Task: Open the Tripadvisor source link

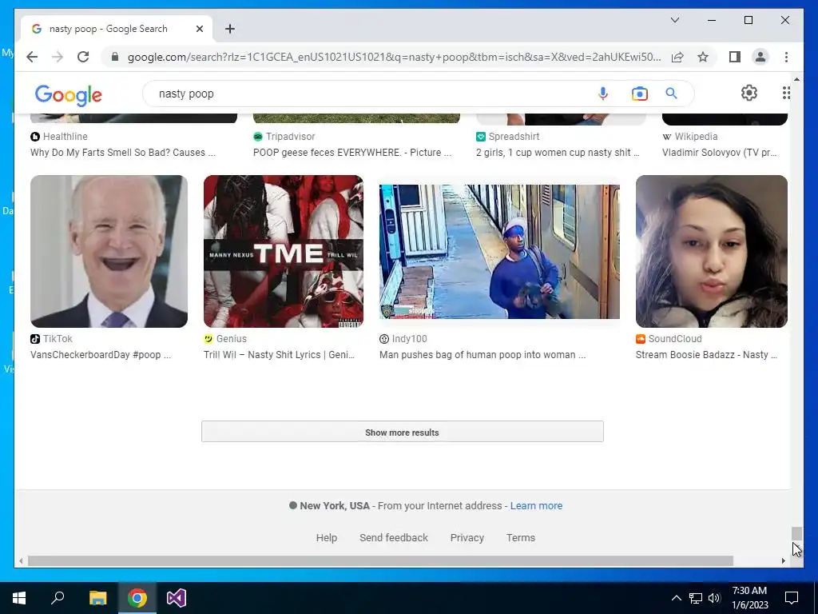Action: 284,136
